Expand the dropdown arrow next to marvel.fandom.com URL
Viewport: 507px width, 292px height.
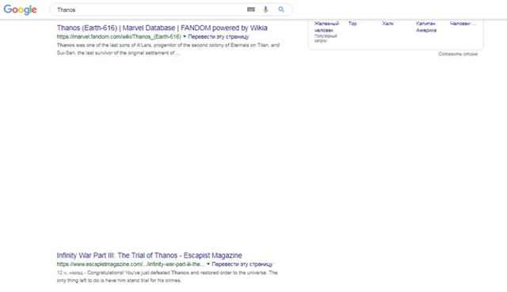pos(185,36)
